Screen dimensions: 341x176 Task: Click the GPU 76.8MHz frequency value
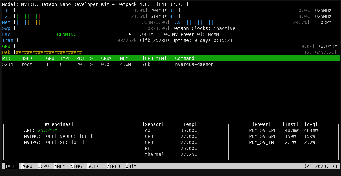(327, 46)
